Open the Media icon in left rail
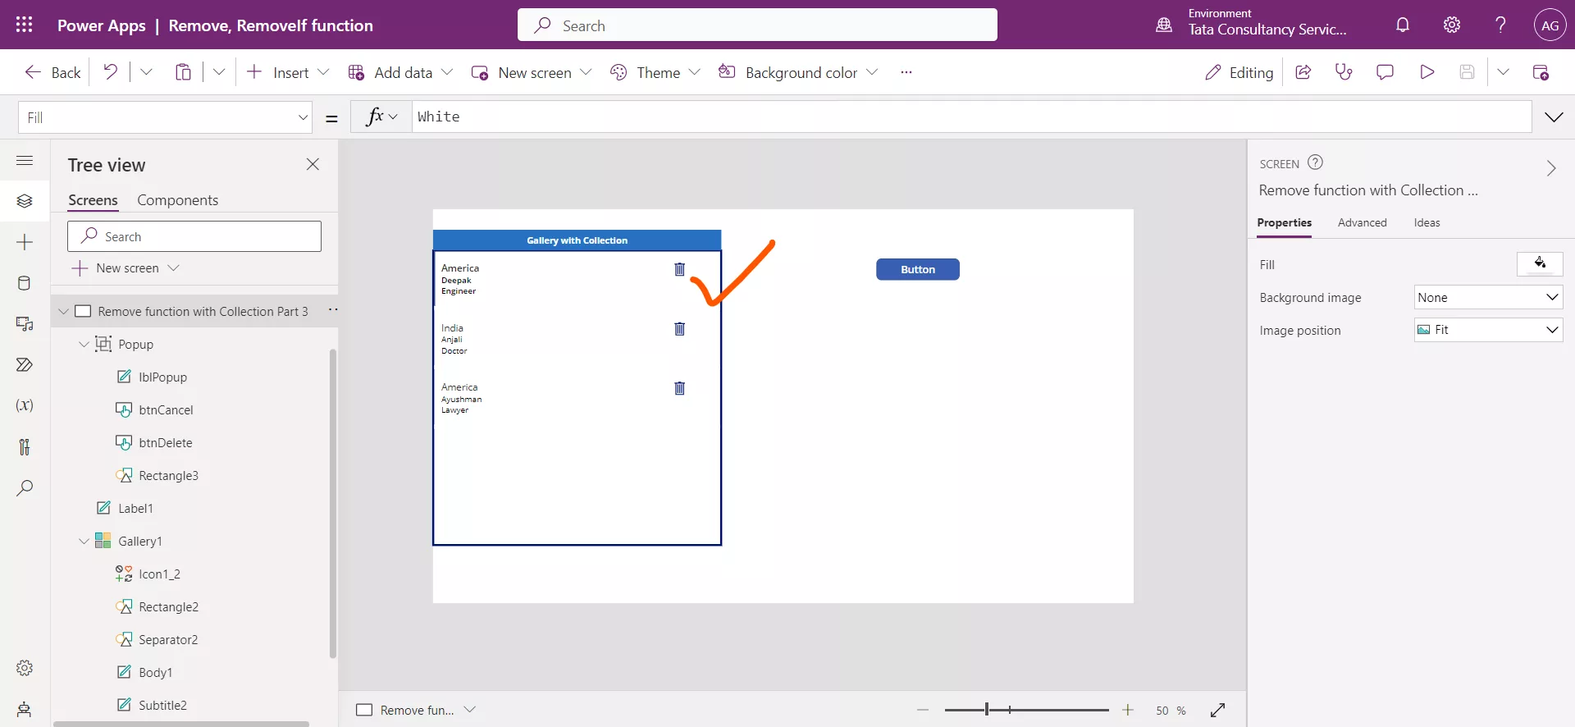The image size is (1575, 727). (x=25, y=324)
